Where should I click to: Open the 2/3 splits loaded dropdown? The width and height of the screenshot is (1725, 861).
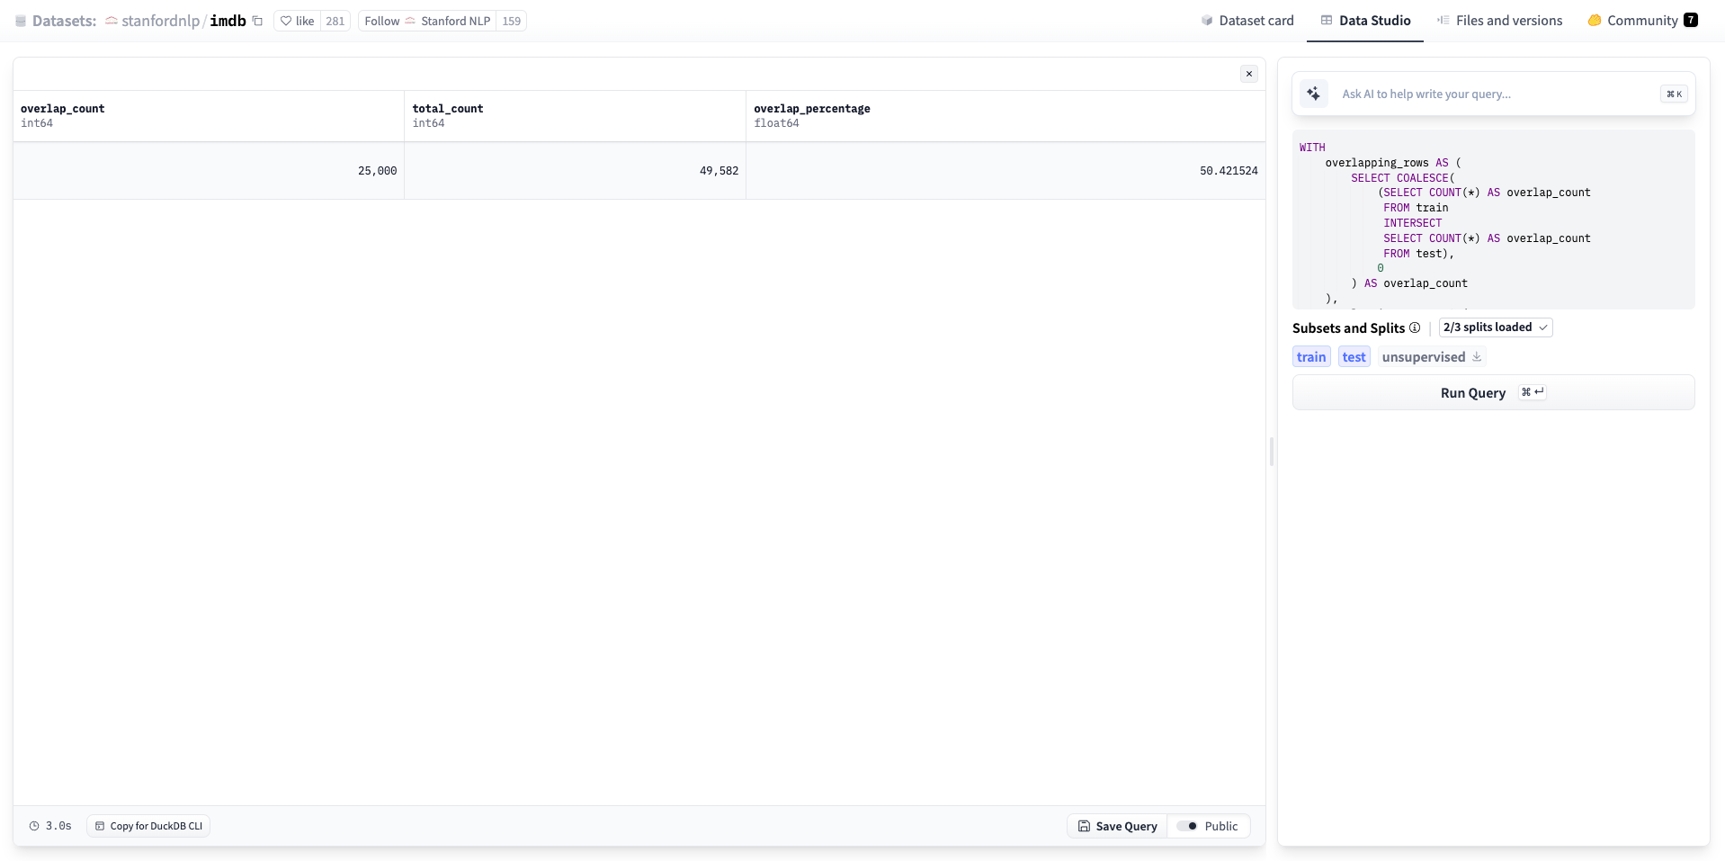1495,327
